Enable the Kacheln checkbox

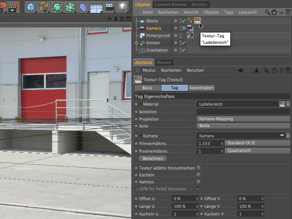[199, 175]
